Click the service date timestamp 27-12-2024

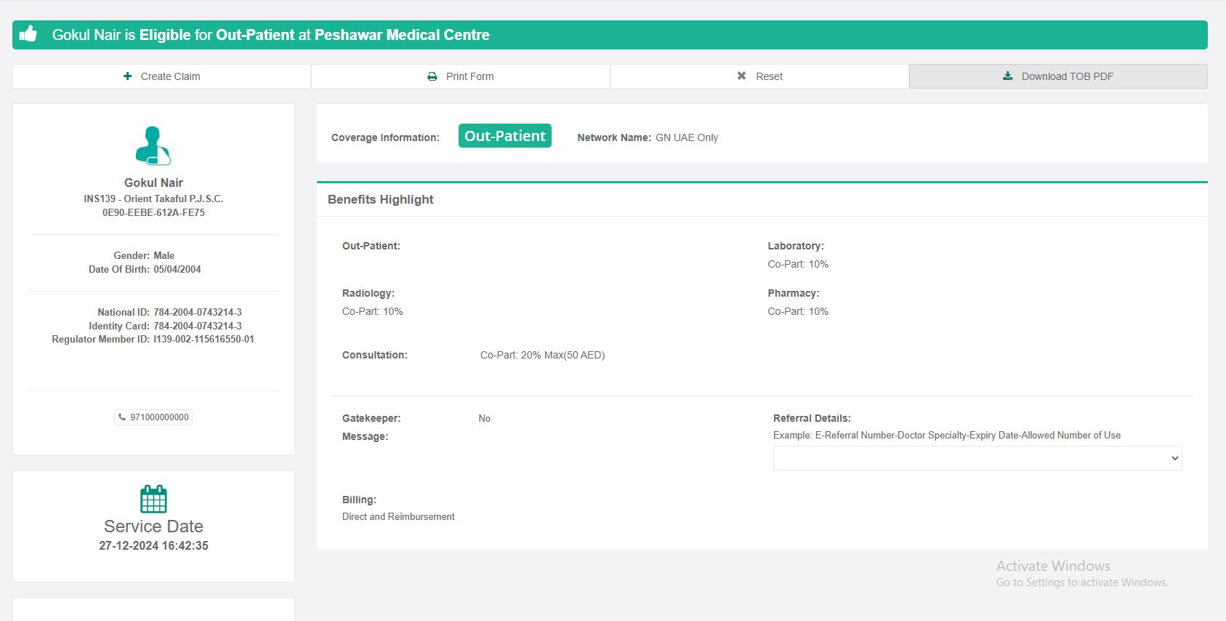(x=153, y=545)
